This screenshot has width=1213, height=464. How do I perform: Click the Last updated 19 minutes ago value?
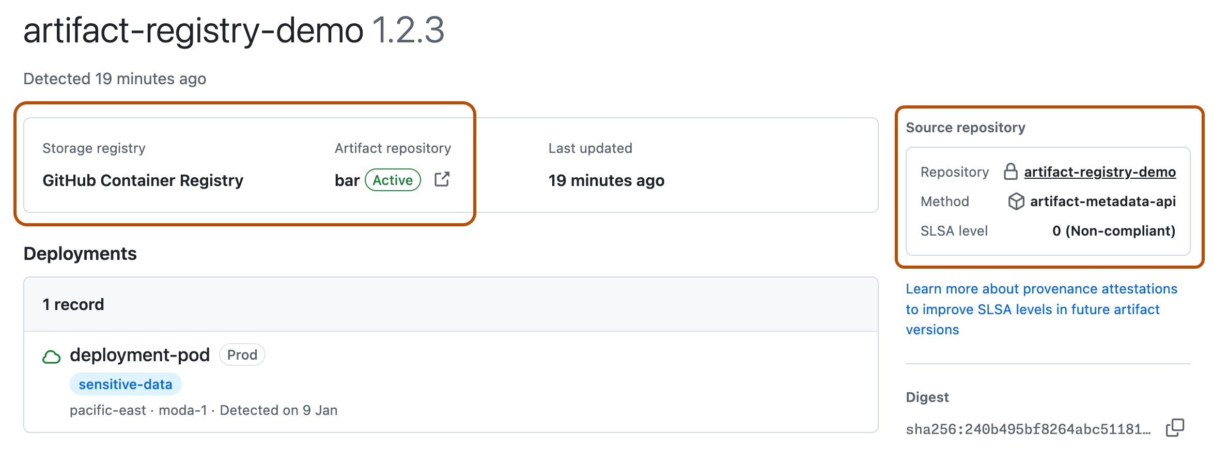pos(606,180)
